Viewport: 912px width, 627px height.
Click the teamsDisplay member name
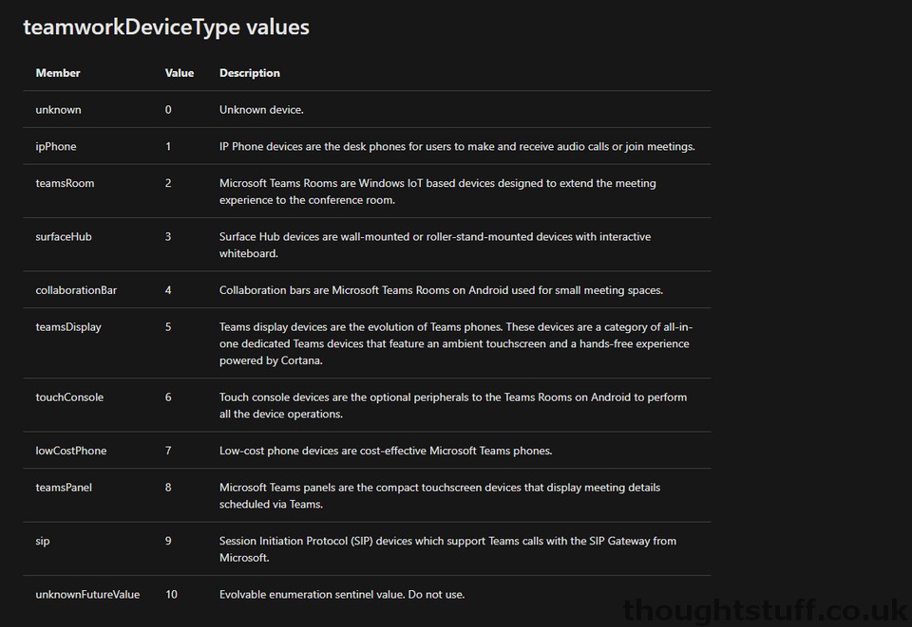(68, 327)
